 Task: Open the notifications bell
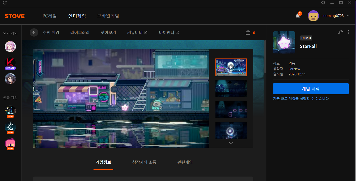point(298,16)
